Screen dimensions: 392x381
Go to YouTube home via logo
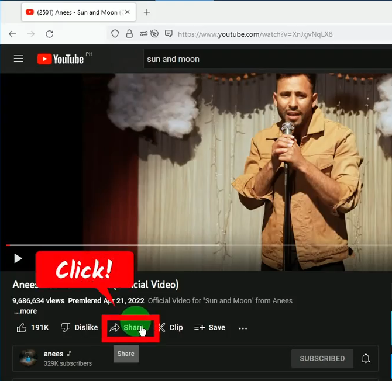60,59
